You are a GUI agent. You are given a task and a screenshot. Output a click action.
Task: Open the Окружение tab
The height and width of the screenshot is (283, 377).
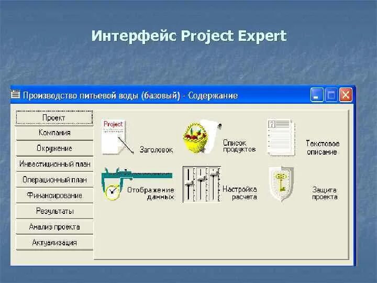(x=54, y=148)
